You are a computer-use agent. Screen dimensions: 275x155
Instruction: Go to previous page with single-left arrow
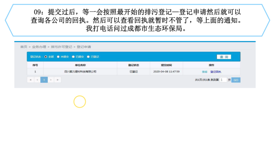click(x=37, y=80)
